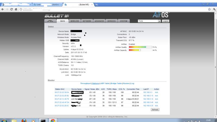
Task: Expand the Tools dropdown
Action: [x=149, y=21]
